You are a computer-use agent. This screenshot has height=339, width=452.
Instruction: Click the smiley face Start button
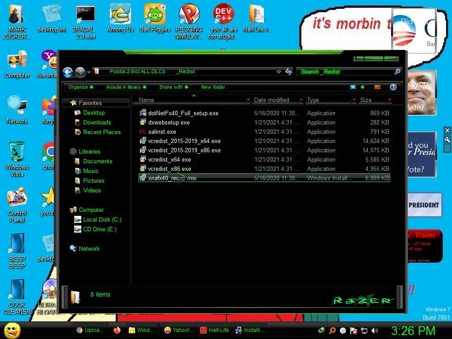click(12, 330)
